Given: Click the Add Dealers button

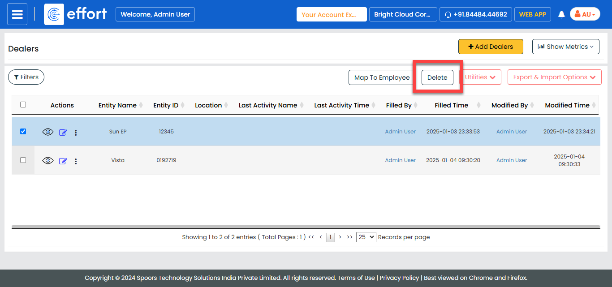Looking at the screenshot, I should [x=491, y=47].
